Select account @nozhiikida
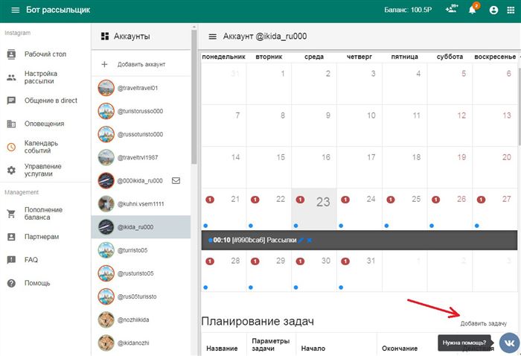Viewport: 521px width, 356px height. 141,320
